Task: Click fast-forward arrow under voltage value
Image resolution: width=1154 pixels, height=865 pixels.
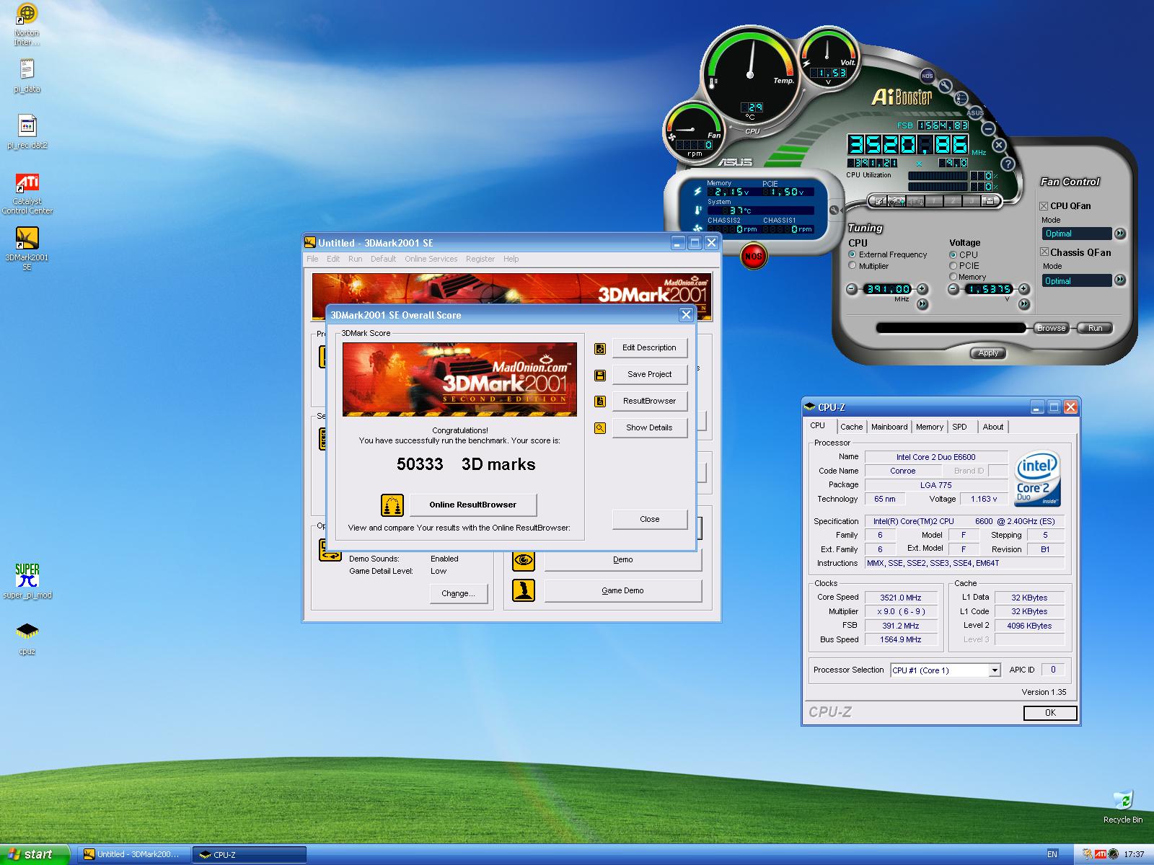Action: coord(1024,304)
